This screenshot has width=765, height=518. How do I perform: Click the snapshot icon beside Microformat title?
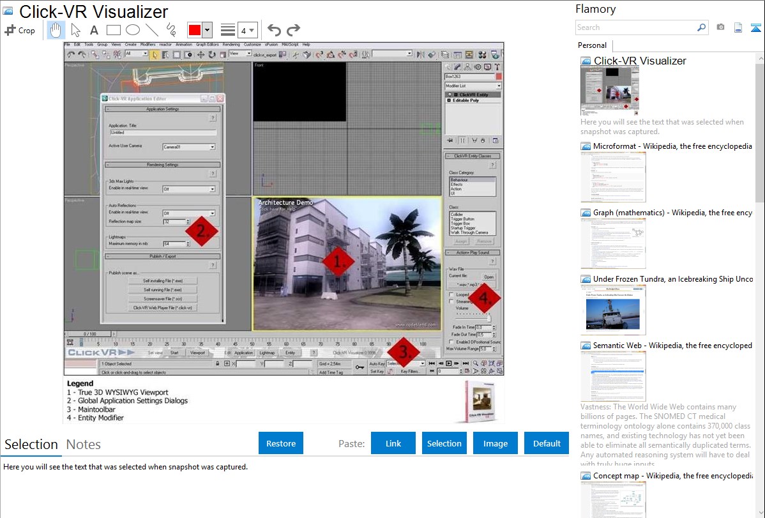pos(586,146)
